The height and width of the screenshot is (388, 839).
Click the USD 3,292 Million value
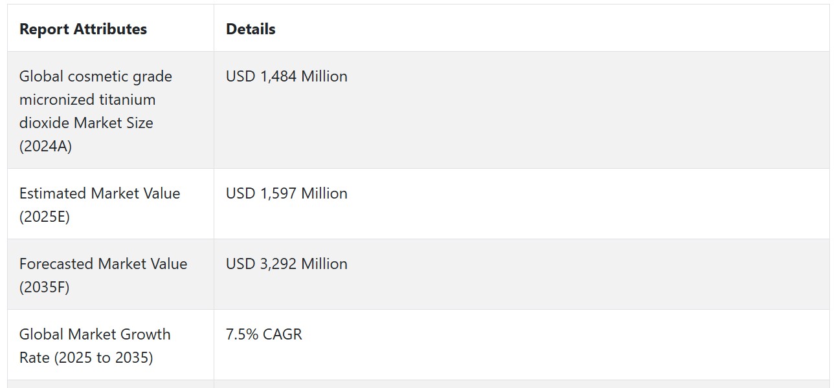(x=286, y=264)
